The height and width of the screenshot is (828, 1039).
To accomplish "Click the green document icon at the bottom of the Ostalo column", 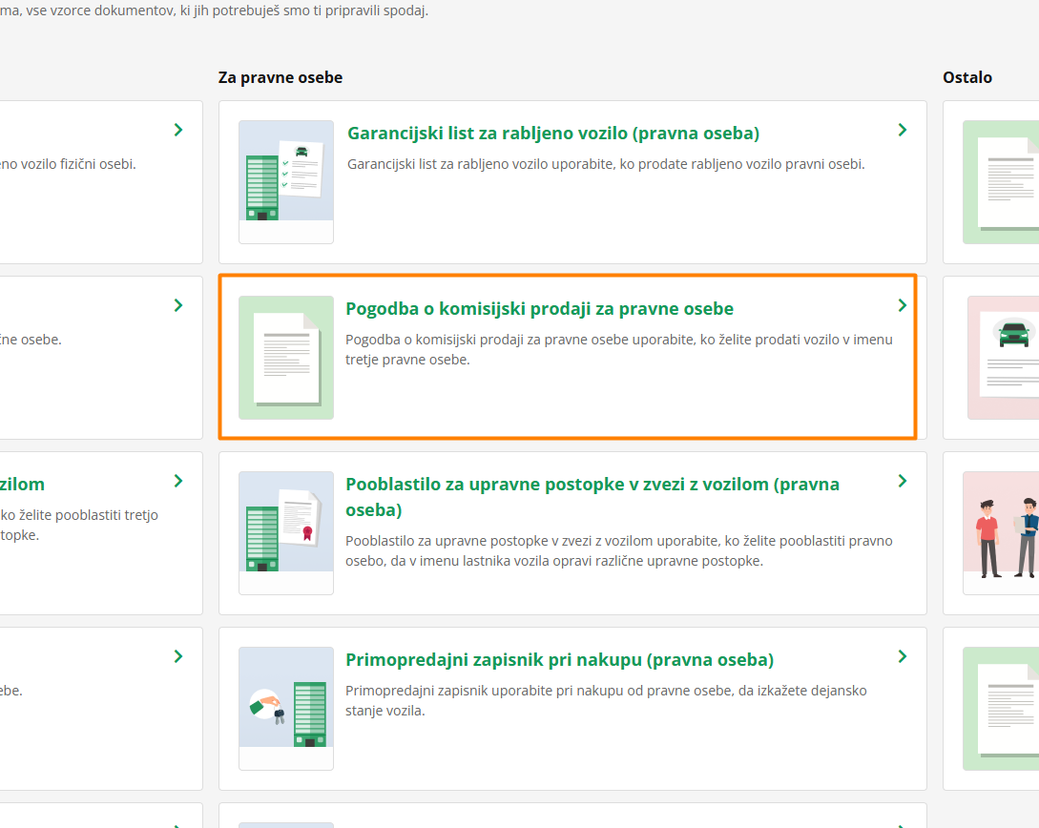I will 1002,708.
